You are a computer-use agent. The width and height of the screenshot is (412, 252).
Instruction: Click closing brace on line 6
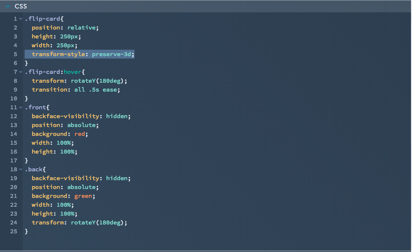click(26, 63)
